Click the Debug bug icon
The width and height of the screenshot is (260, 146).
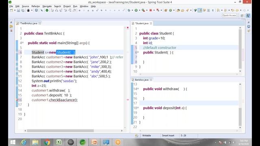(129, 10)
